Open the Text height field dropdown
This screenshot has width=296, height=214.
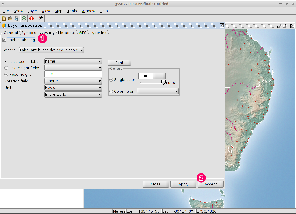(73, 68)
